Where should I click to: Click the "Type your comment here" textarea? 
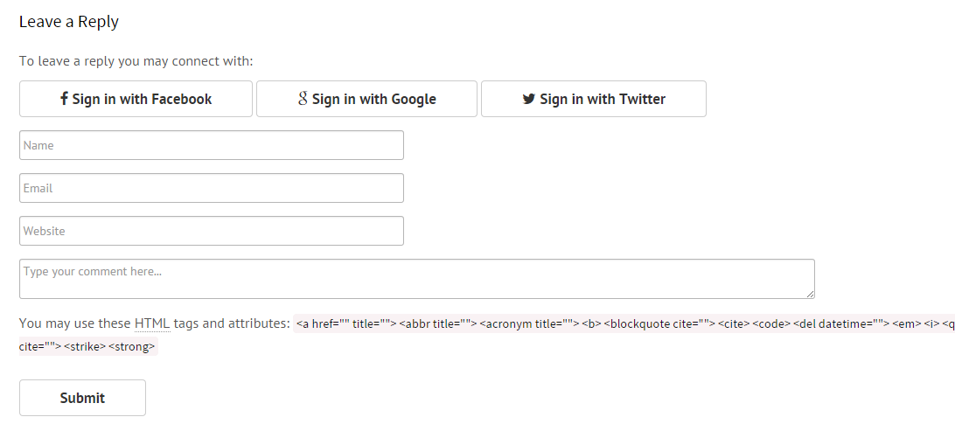coord(417,279)
